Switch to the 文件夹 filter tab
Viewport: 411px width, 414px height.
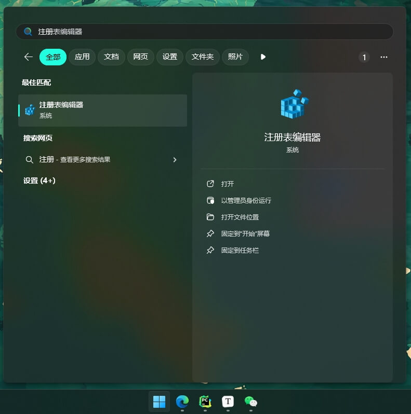(x=203, y=57)
